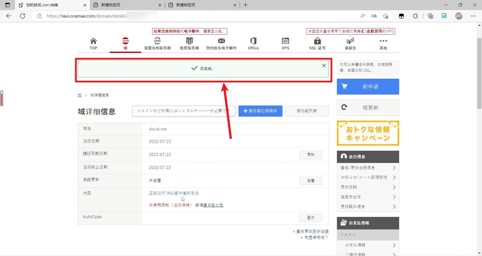Viewport: 482px width, 256px height.
Task: Click the 域 breadcrumb link
Action: click(x=79, y=95)
